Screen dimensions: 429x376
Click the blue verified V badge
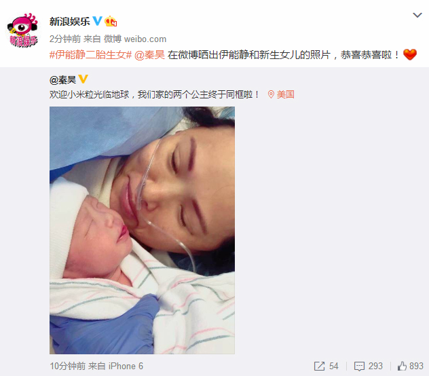[97, 21]
